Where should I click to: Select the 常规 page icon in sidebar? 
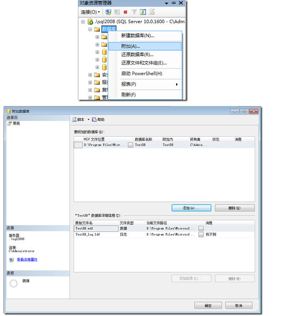(9, 123)
